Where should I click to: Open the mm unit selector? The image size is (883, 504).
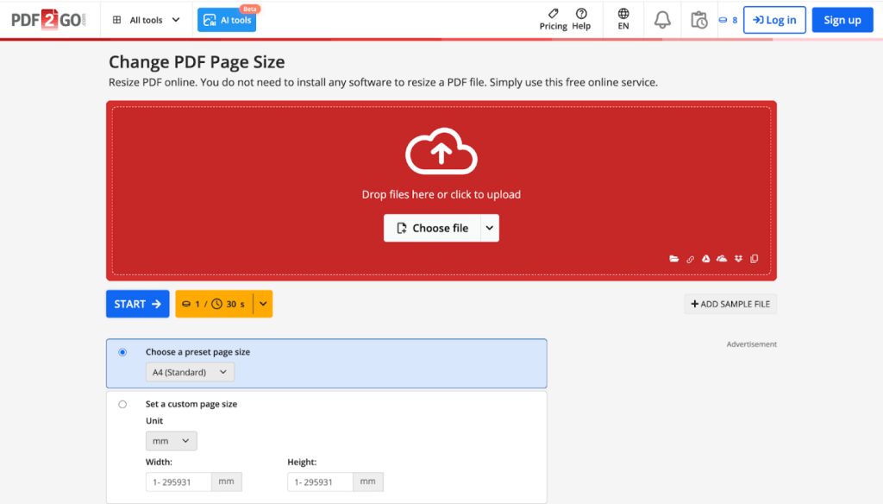pyautogui.click(x=171, y=440)
